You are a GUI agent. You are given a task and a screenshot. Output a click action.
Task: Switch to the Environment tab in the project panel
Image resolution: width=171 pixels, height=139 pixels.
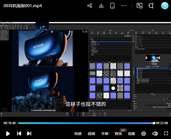tap(156, 33)
